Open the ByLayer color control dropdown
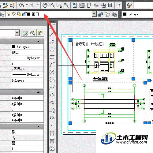The height and width of the screenshot is (153, 153). 137,14
